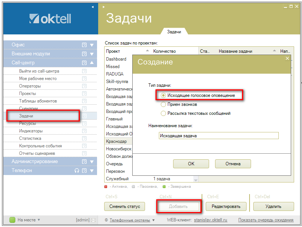Open the stanislav.oktell.ru WEB-клиент link
Image resolution: width=302 pixels, height=227 pixels.
click(210, 220)
